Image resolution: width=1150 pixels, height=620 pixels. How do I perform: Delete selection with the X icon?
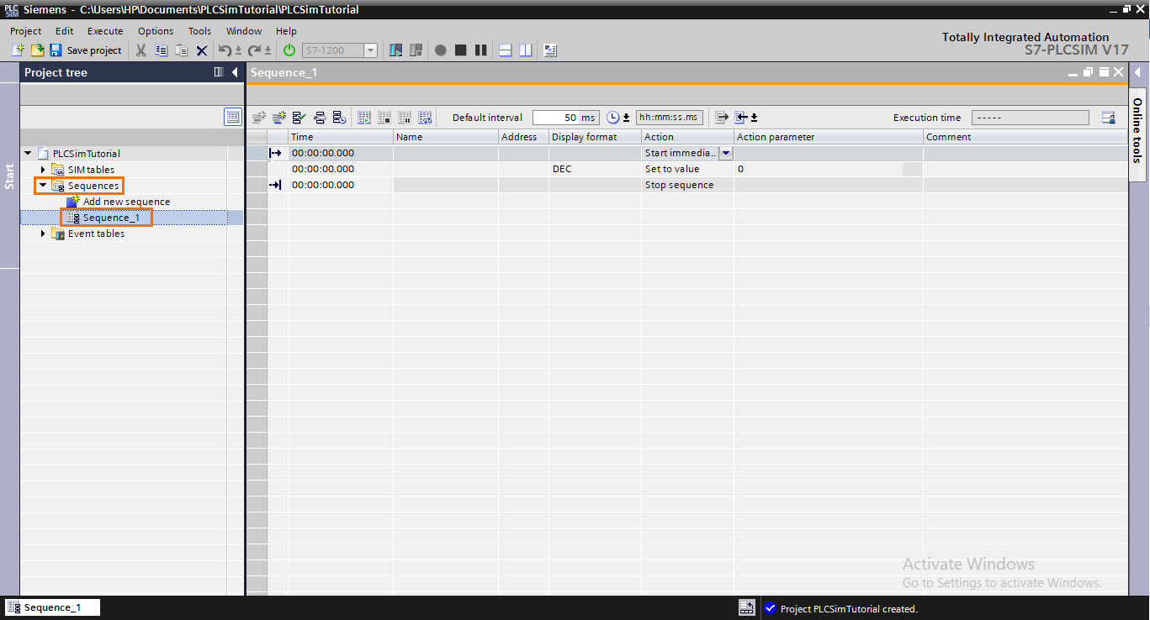pos(202,50)
